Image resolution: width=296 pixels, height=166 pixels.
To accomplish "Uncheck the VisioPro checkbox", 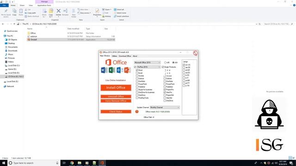I will (165, 92).
